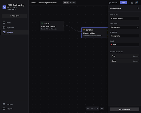Save the workflow with Save button
The image size is (141, 113).
[123, 3]
